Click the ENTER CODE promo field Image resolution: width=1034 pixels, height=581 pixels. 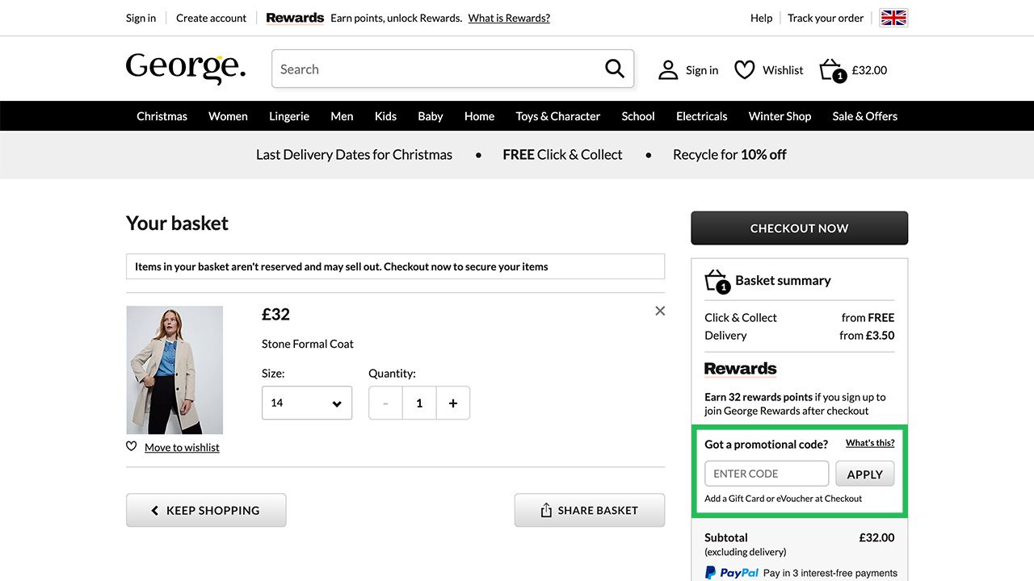coord(767,474)
